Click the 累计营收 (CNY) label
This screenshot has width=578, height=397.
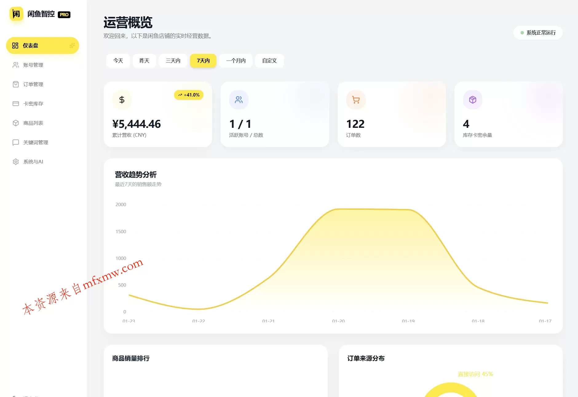click(x=129, y=135)
